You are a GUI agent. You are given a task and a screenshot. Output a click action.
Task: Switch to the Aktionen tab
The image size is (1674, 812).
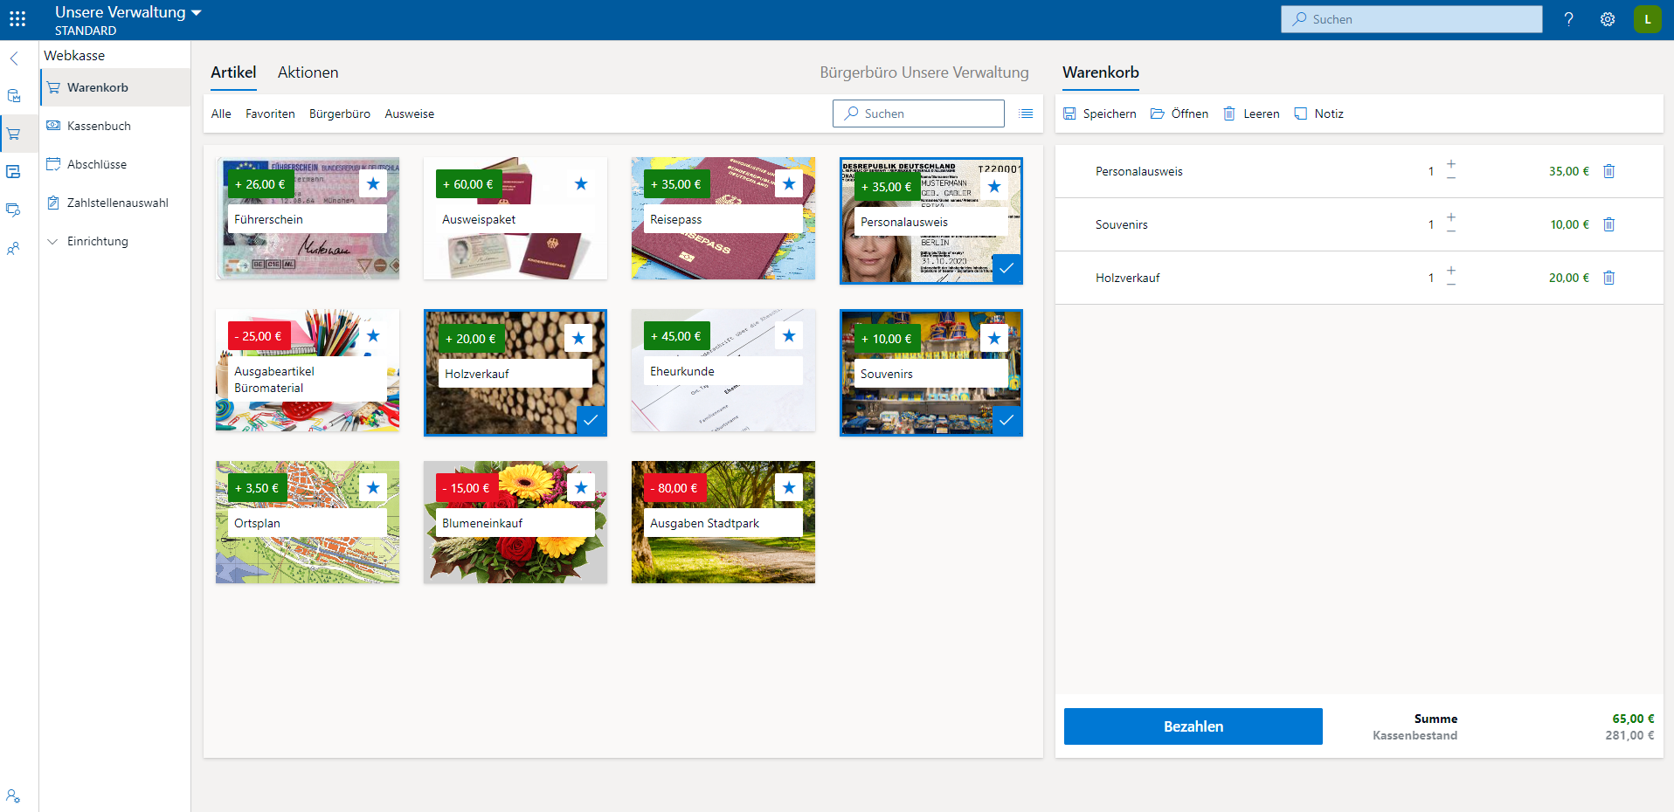(x=308, y=72)
